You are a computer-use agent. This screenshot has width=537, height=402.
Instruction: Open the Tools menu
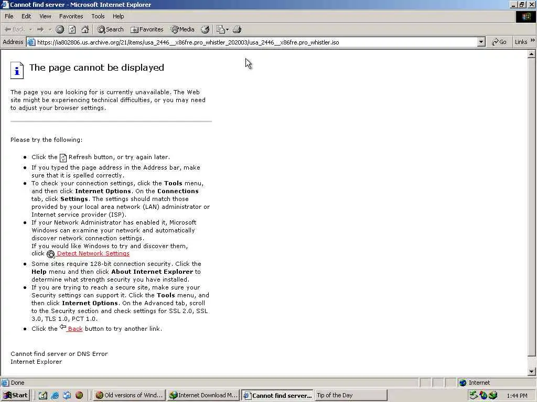coord(98,16)
